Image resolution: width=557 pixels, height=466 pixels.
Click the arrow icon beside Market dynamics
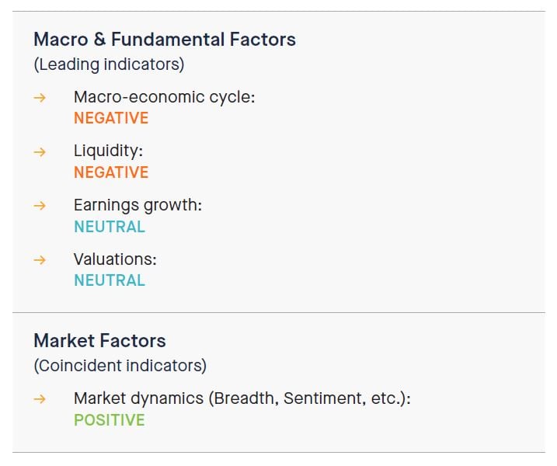[40, 399]
